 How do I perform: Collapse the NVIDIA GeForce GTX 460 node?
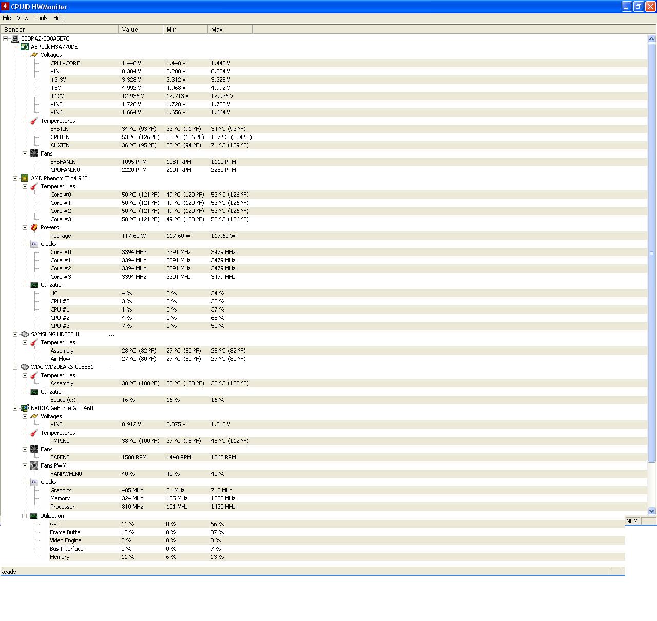click(x=15, y=408)
